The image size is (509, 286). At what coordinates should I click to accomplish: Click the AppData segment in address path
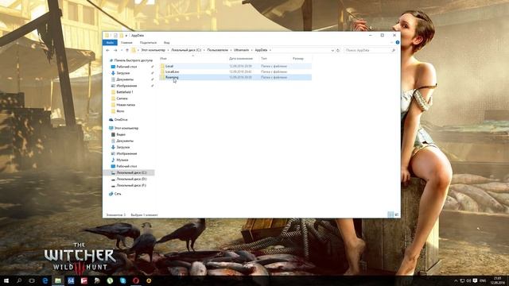(x=261, y=50)
